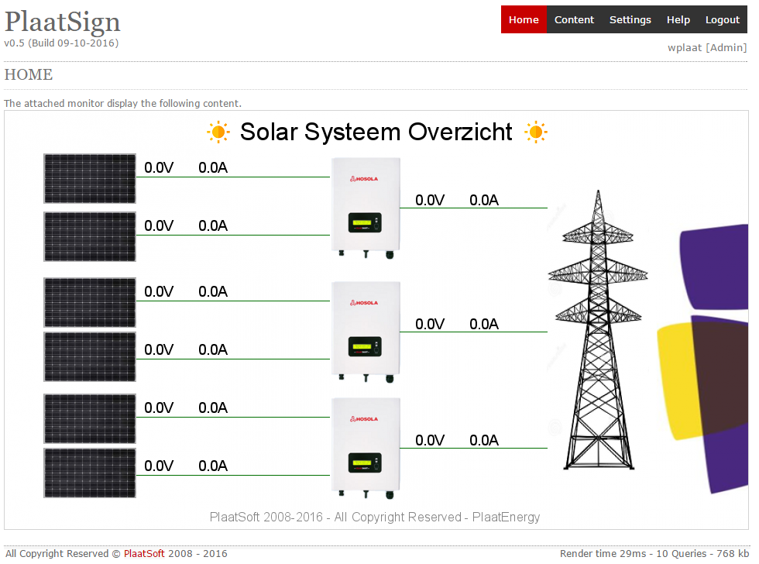Click the purple and yellow logo graphic
This screenshot has width=759, height=564.
tap(702, 358)
